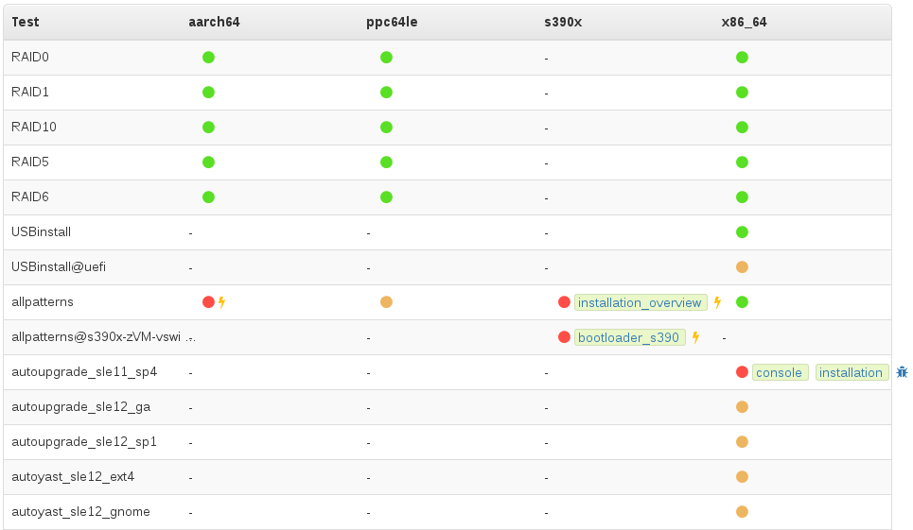Open allpatterns ppc64le orange status dot
Image resolution: width=913 pixels, height=530 pixels.
pyautogui.click(x=386, y=302)
